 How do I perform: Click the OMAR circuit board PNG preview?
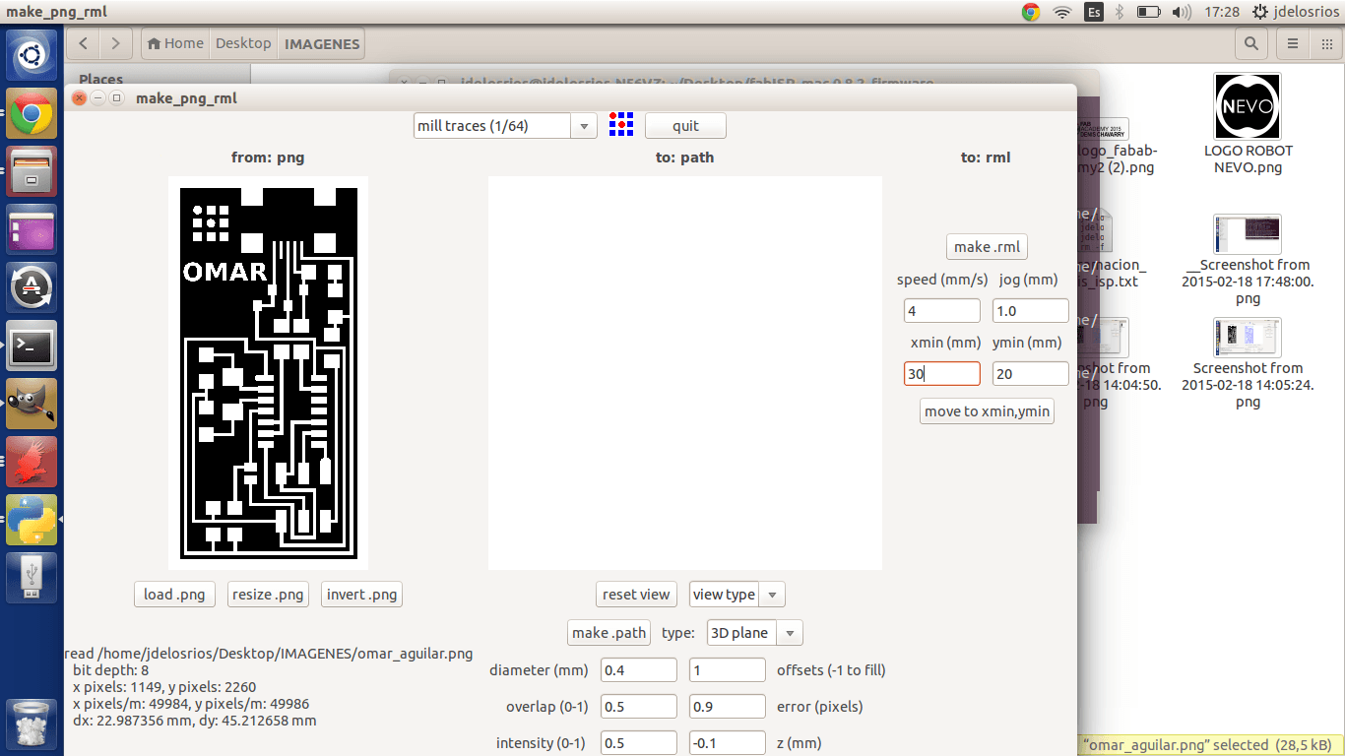268,373
